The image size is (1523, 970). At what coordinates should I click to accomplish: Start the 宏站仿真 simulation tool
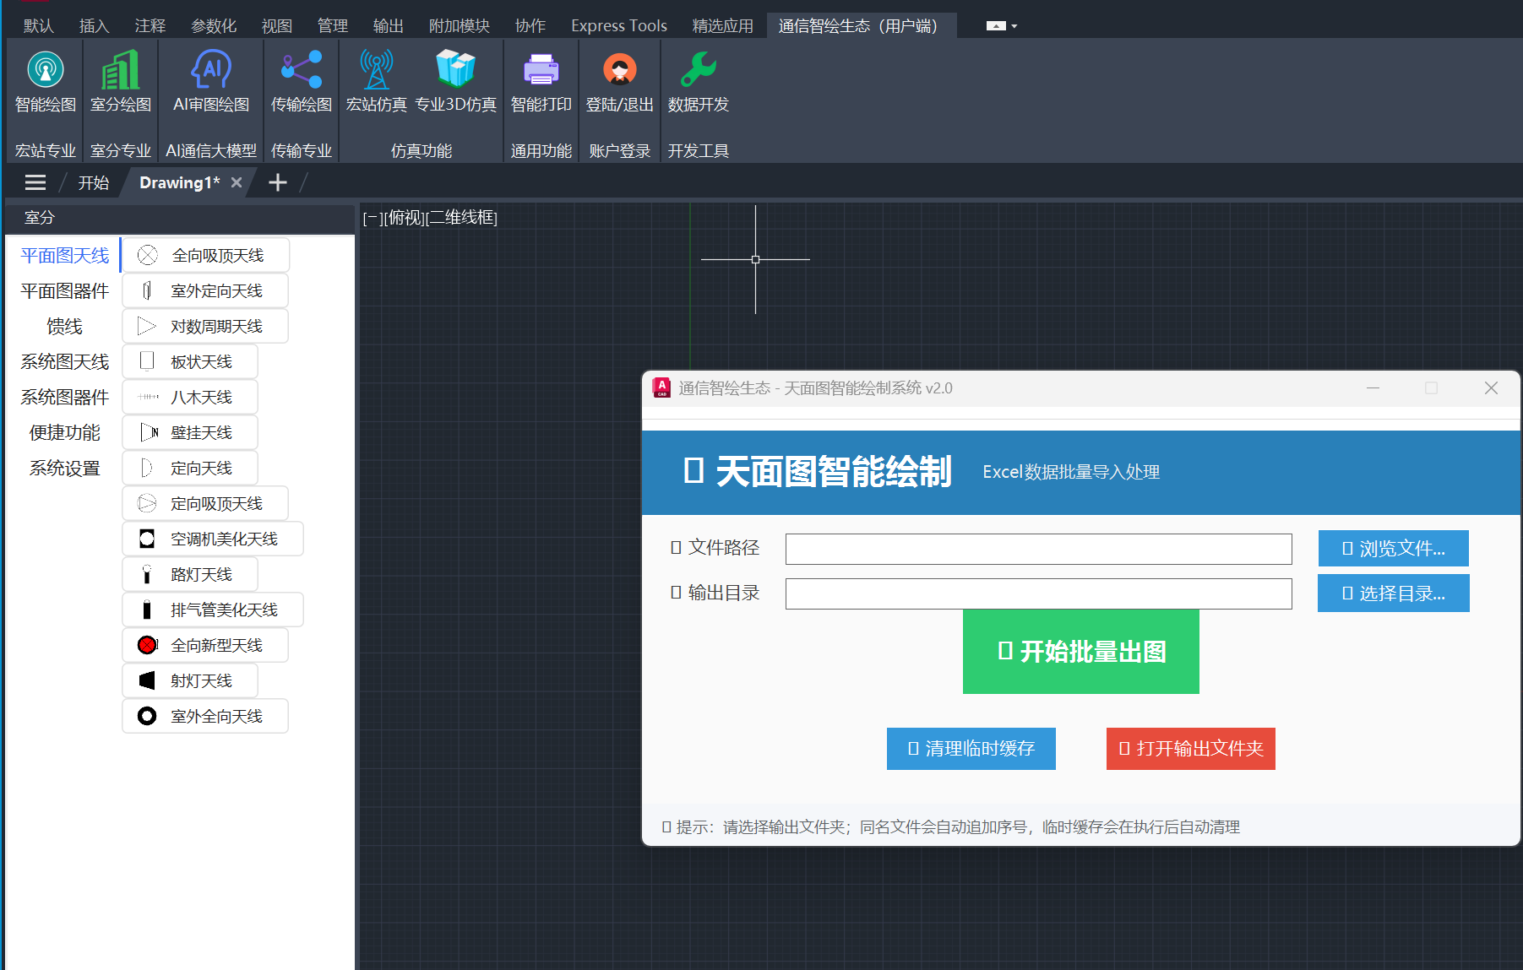pos(377,81)
